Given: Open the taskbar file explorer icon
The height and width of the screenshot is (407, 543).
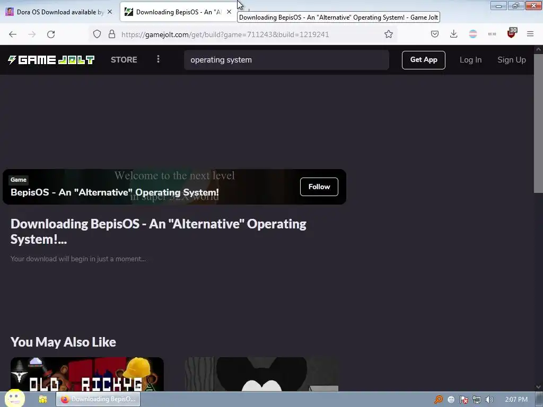Looking at the screenshot, I should pos(42,400).
